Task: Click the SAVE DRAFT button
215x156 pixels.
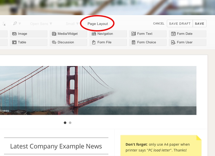Action: pyautogui.click(x=180, y=24)
